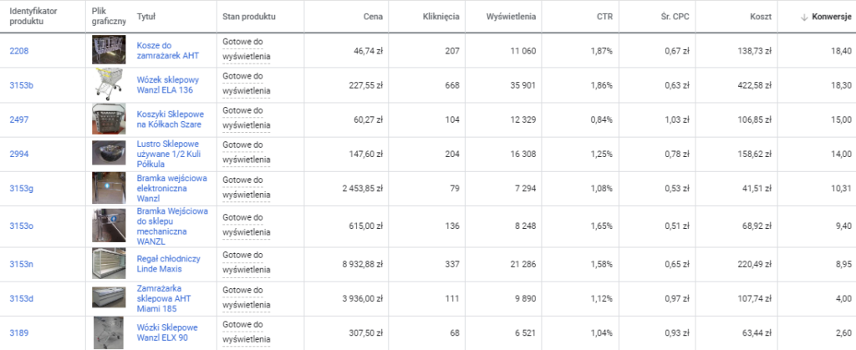856x350 pixels.
Task: Click Zamrażarka sklepowa AHT Miami thumbnail
Action: tap(109, 298)
